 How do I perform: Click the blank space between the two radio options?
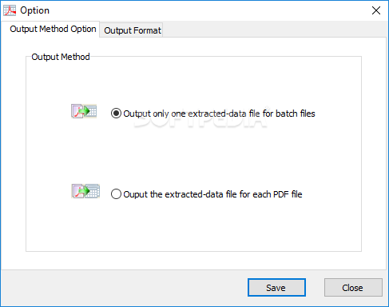(193, 154)
